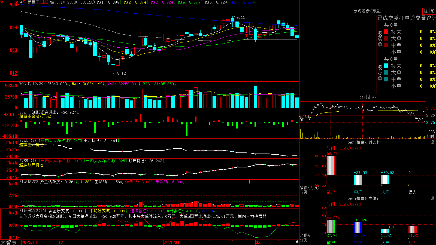The width and height of the screenshot is (436, 245).
Task: Select the 2025/11 timeline marker
Action: click(x=29, y=242)
